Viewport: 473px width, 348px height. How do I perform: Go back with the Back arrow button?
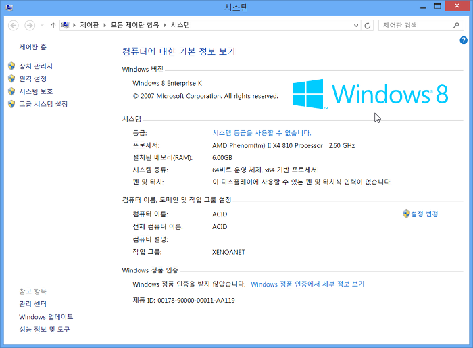[x=14, y=25]
